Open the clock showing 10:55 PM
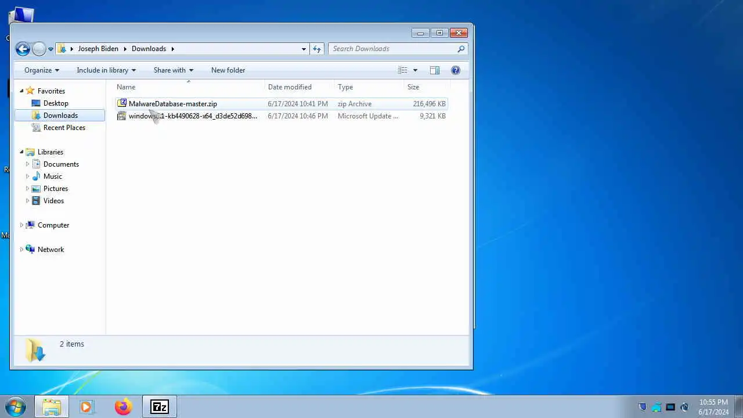Viewport: 743px width, 418px height. click(713, 407)
